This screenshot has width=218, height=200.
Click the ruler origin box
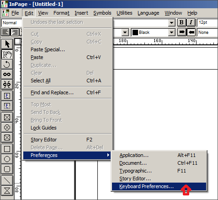click(x=17, y=42)
